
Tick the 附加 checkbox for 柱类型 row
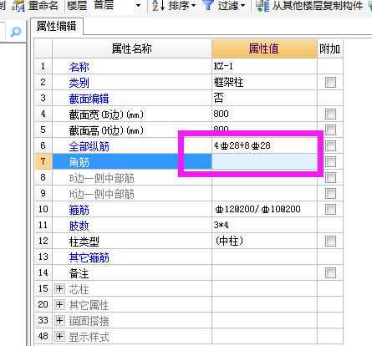pyautogui.click(x=330, y=241)
